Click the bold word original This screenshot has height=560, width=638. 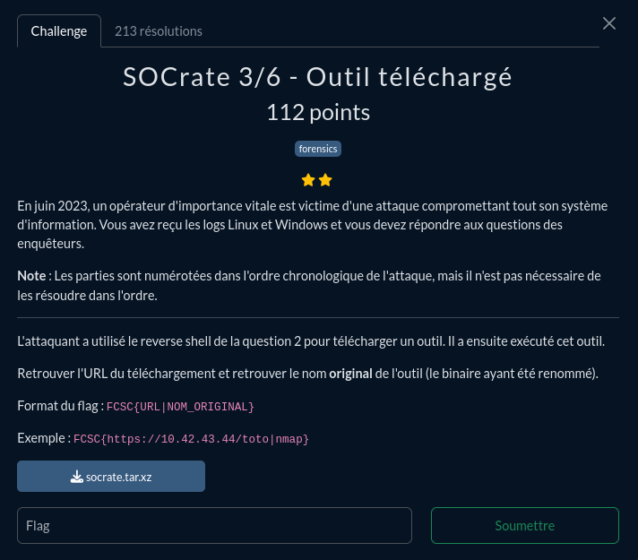tap(350, 374)
